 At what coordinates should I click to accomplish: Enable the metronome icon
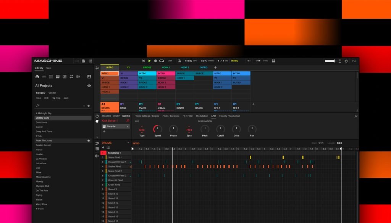178,61
